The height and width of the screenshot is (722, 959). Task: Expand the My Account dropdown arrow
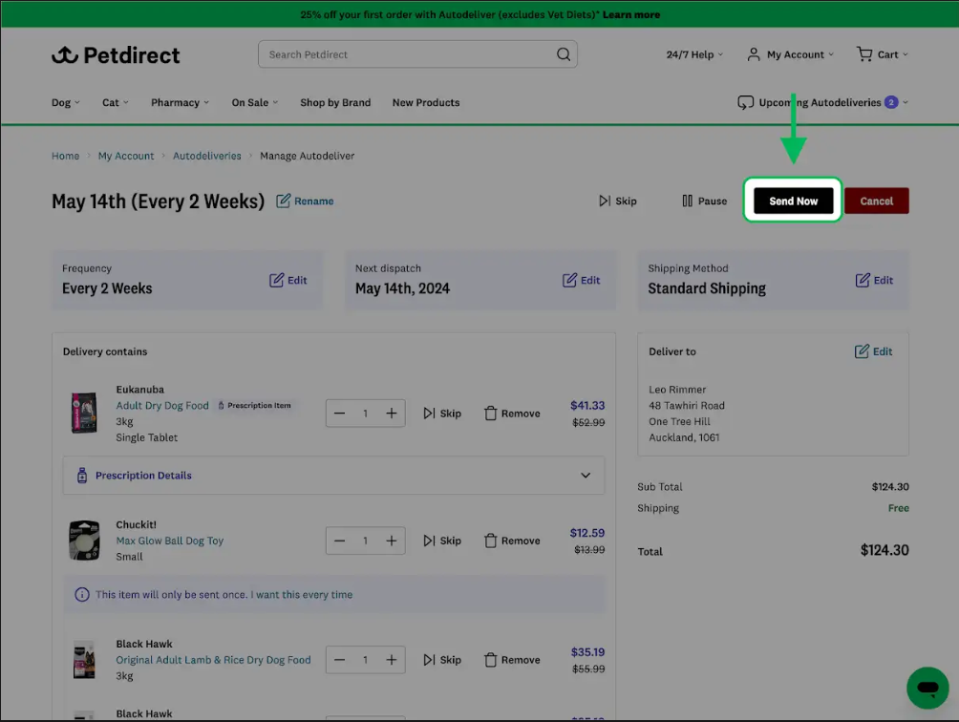(x=831, y=54)
